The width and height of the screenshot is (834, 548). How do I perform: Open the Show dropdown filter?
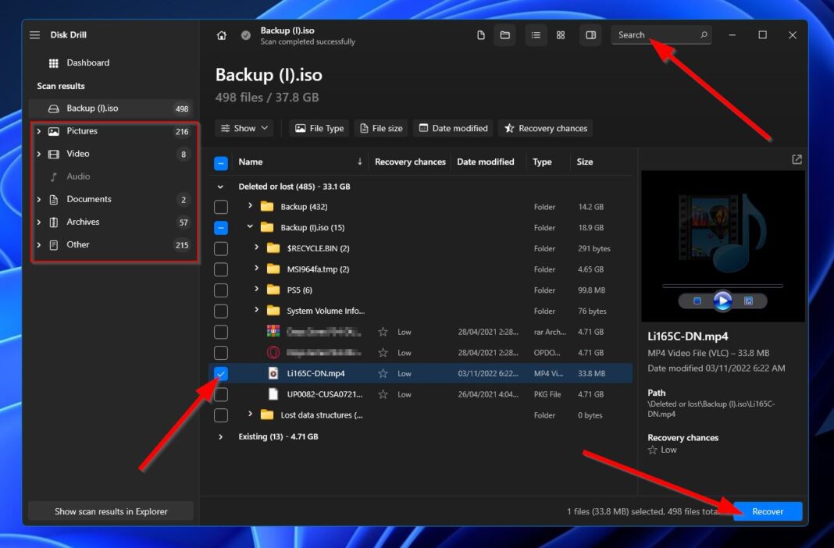pos(244,128)
